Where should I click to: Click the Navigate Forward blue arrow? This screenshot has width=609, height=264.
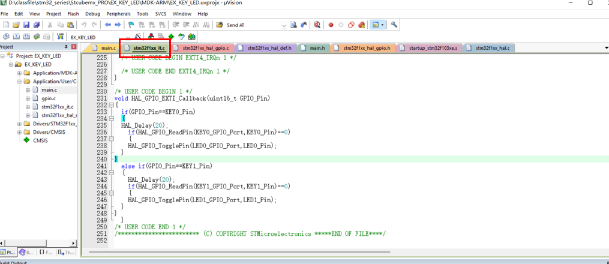(117, 25)
